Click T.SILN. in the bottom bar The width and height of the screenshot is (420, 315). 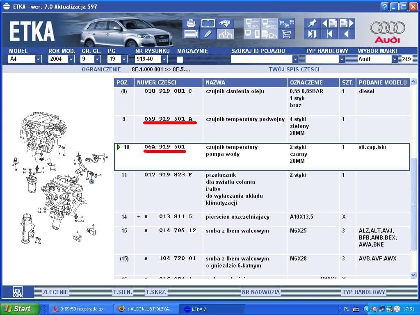123,292
